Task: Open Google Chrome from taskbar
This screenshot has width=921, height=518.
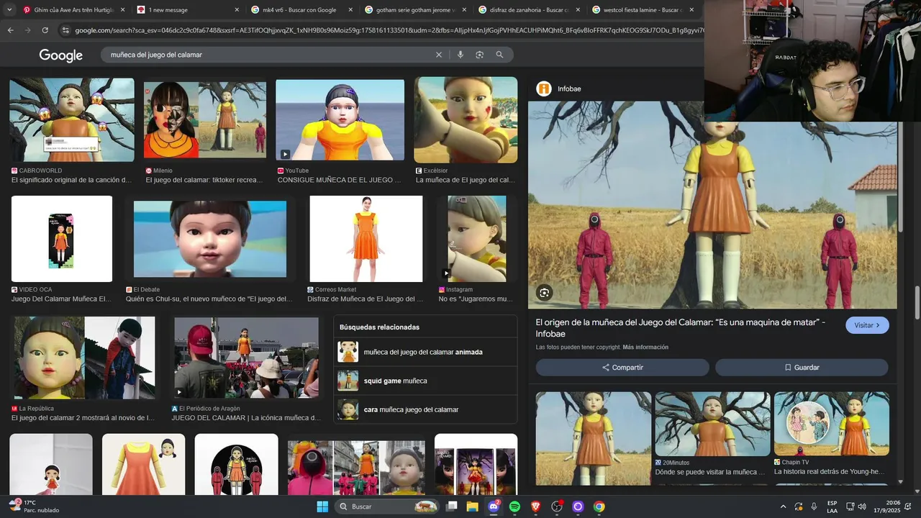Action: click(599, 506)
